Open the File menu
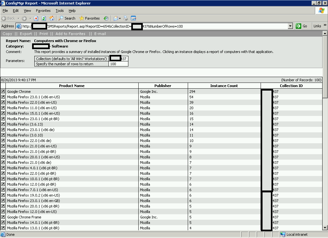 tap(5, 11)
